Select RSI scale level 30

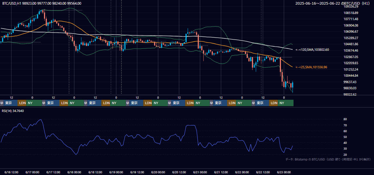(345, 149)
